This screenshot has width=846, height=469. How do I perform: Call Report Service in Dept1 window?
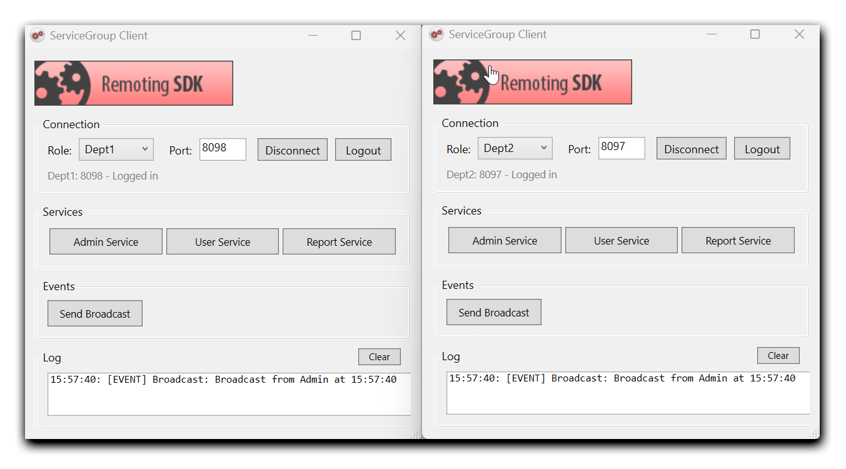339,241
